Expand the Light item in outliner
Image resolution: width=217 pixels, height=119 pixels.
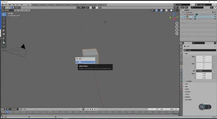coord(185,19)
